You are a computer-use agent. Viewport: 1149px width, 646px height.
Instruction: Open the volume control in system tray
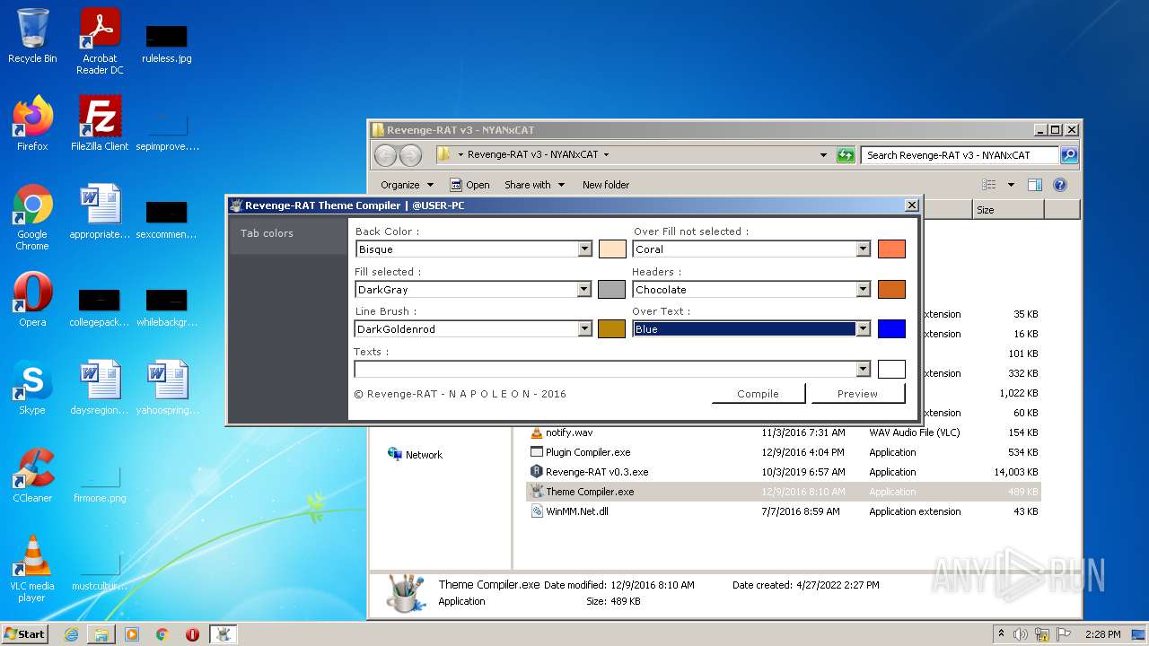(x=1021, y=634)
